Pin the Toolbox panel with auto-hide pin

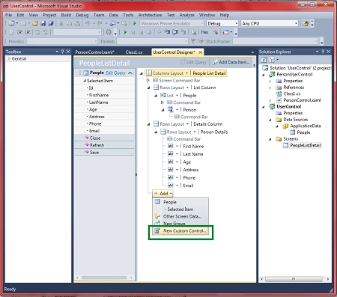coord(62,52)
